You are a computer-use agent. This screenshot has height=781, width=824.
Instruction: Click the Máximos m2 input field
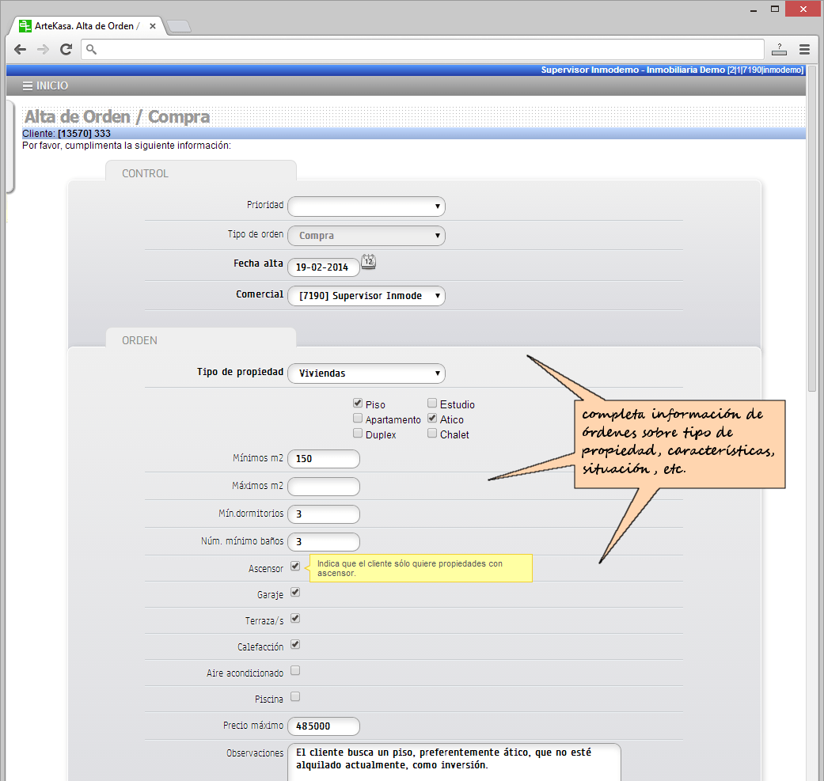pyautogui.click(x=324, y=486)
